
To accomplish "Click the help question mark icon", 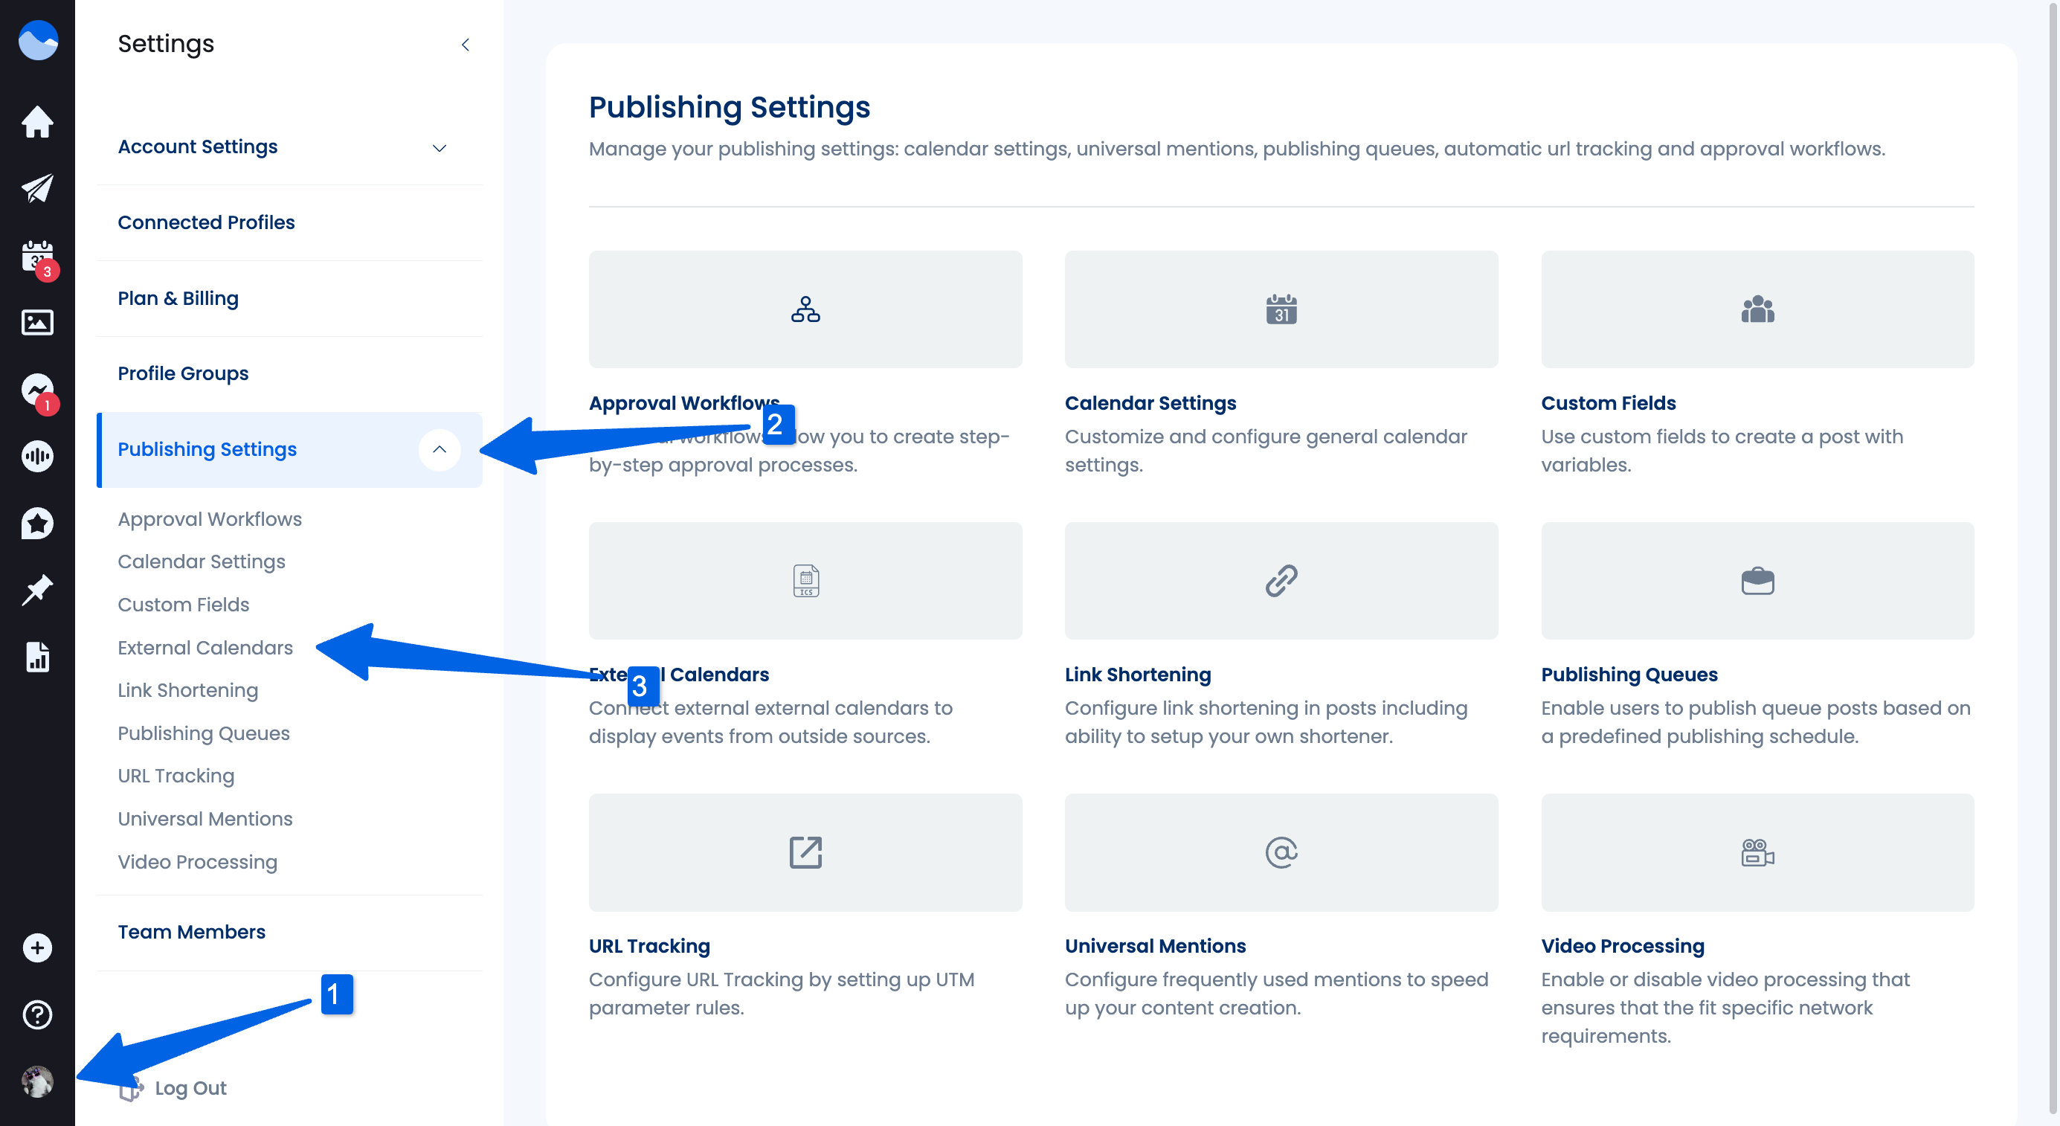I will tap(36, 1014).
